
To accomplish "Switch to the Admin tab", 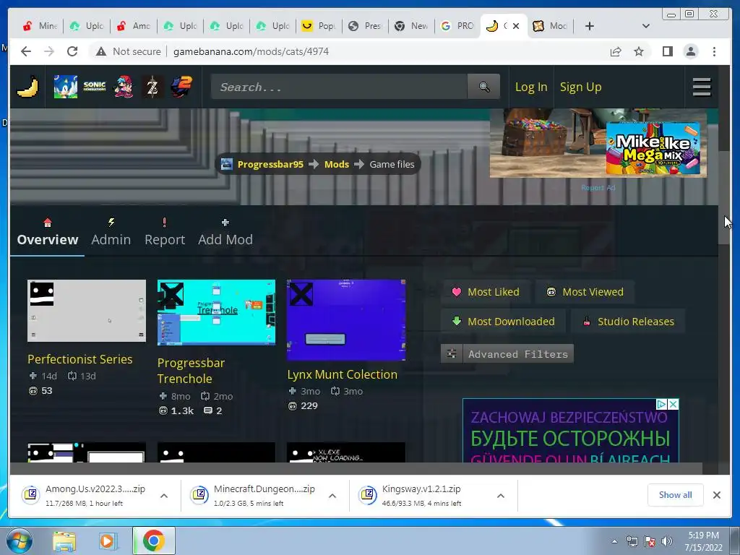I will point(111,233).
